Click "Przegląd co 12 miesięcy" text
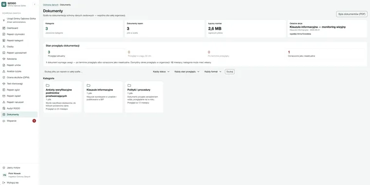This screenshot has width=370, height=185. (x=138, y=103)
